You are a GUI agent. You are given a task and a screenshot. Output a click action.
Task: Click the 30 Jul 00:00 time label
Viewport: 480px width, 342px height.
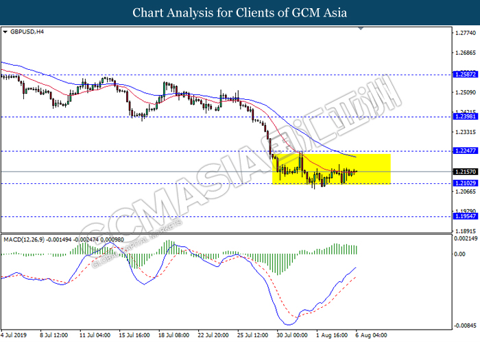click(x=292, y=335)
